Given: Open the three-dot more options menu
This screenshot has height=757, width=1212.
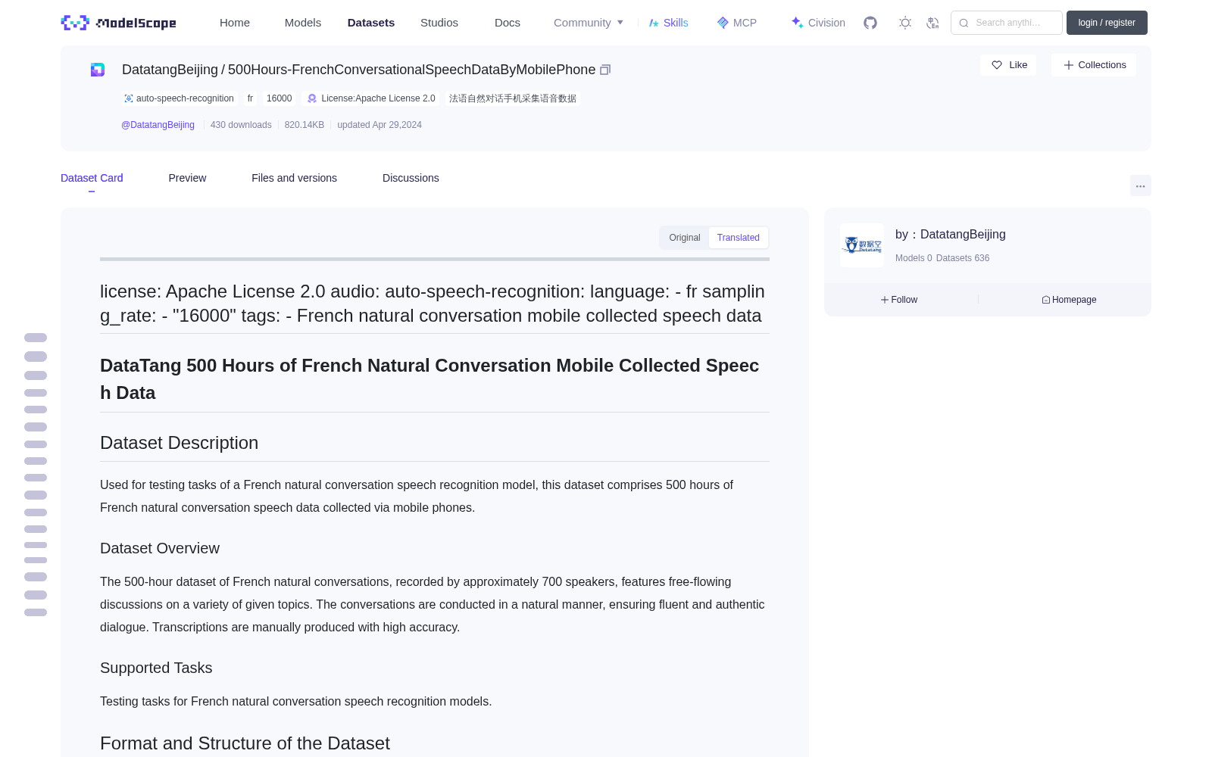Looking at the screenshot, I should point(1140,186).
